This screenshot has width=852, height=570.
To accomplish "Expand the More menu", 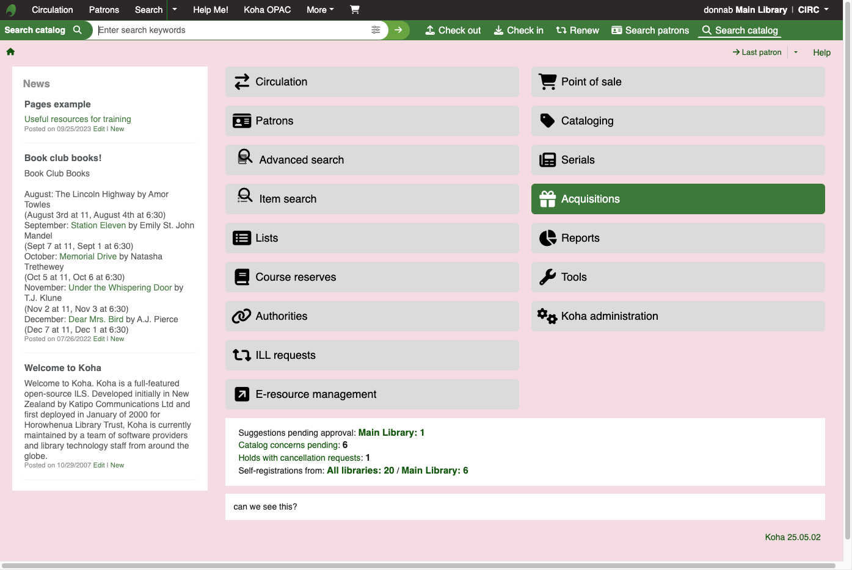I will click(320, 10).
